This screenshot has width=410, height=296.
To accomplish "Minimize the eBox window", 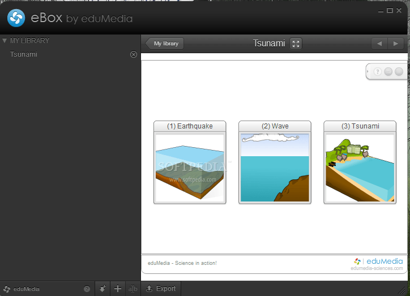I will [x=381, y=11].
